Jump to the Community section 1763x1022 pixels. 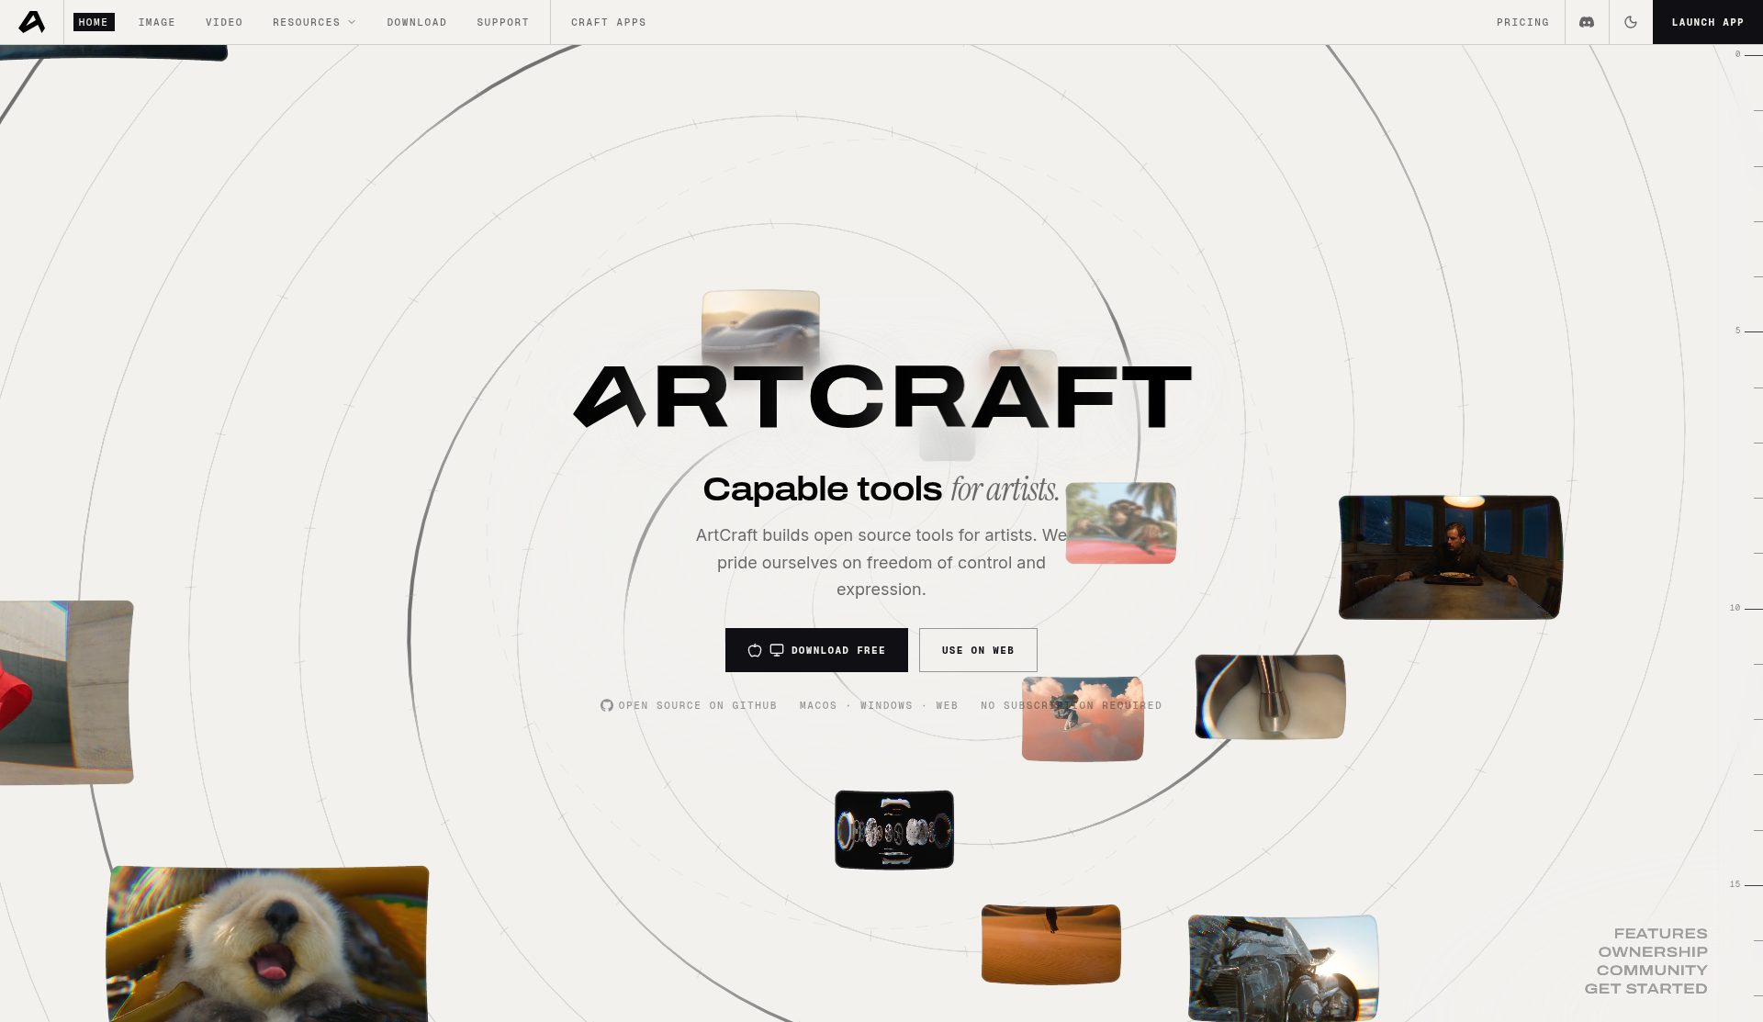(x=1652, y=970)
